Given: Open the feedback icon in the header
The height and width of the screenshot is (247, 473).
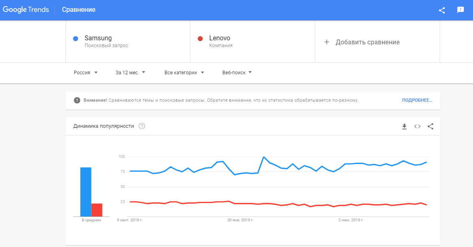Looking at the screenshot, I should pyautogui.click(x=460, y=10).
